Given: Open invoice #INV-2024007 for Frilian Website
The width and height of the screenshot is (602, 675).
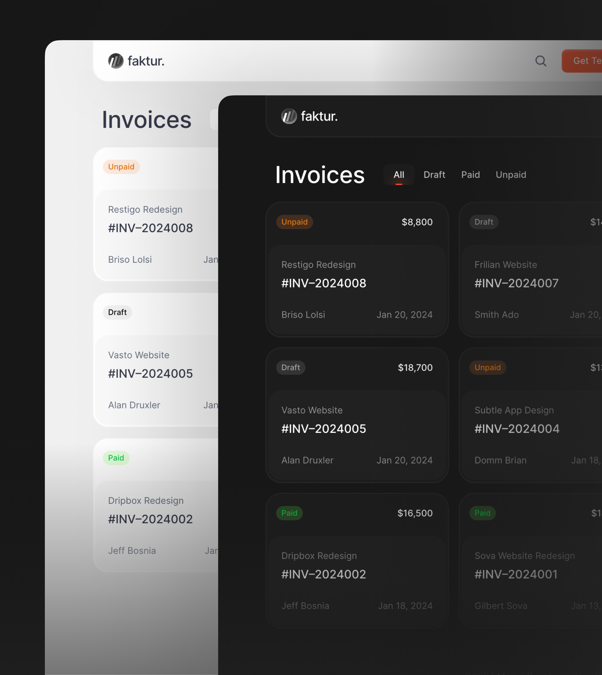Looking at the screenshot, I should [516, 283].
